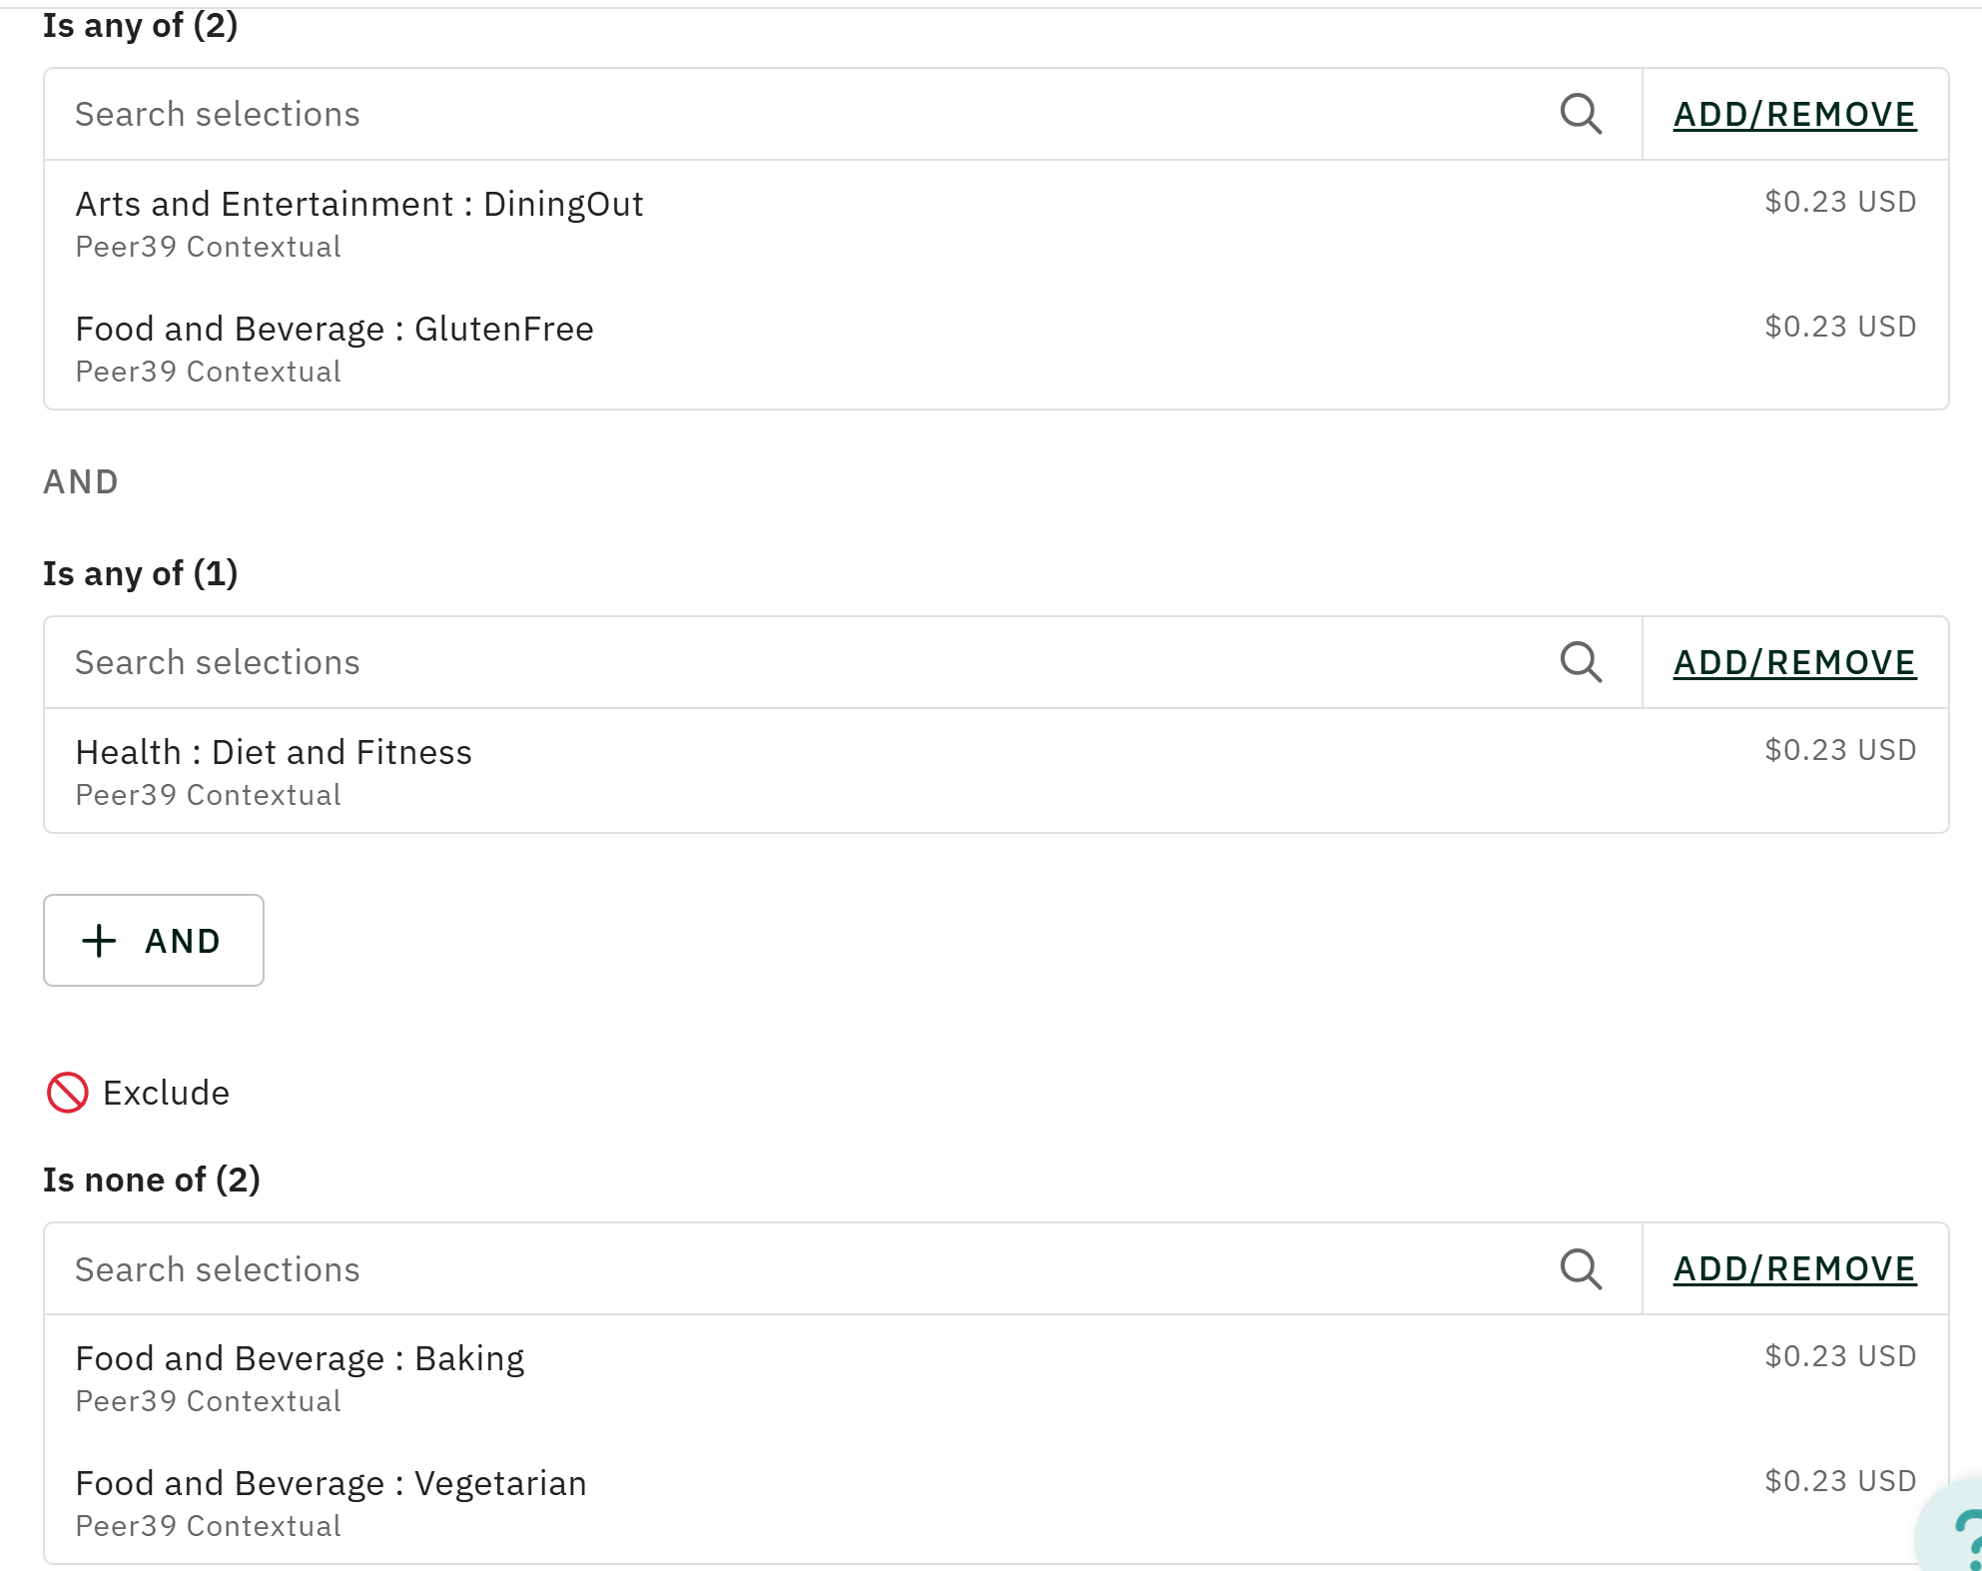
Task: Select Food and Beverage : GlutenFree entry
Action: [x=334, y=330]
